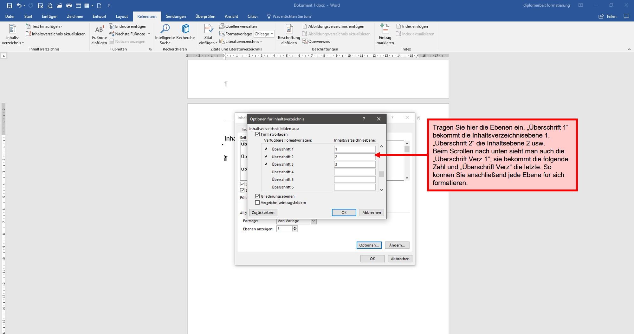Click the quick print printer icon
The image size is (634, 334).
point(69,5)
